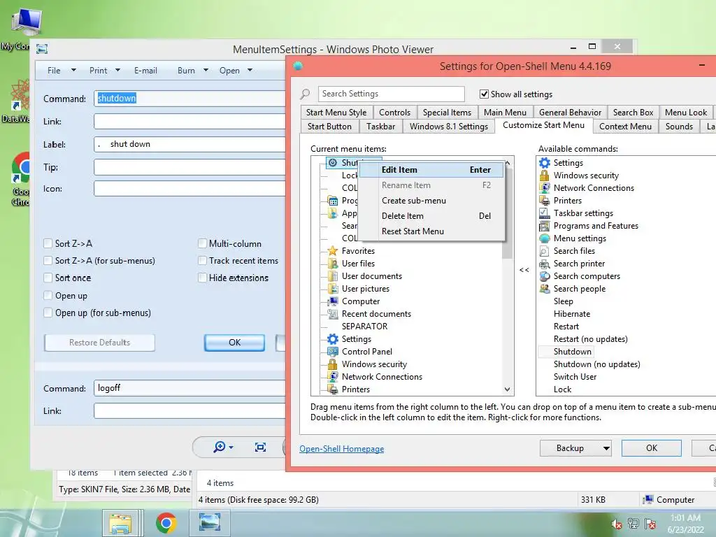Click the Label field showing shut down

[x=189, y=144]
